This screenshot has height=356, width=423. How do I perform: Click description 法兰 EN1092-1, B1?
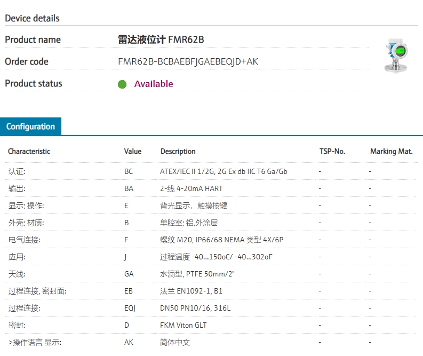[191, 291]
